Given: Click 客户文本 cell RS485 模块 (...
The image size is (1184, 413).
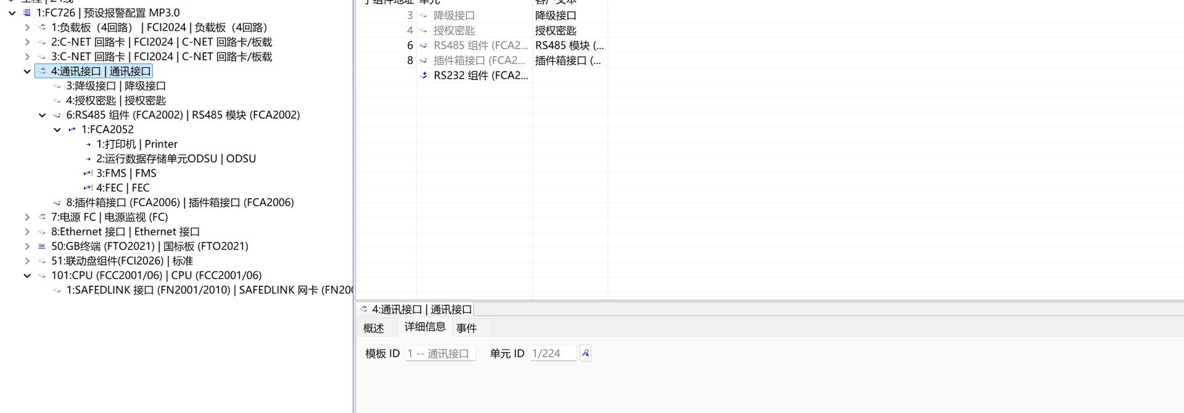Looking at the screenshot, I should click(x=570, y=46).
